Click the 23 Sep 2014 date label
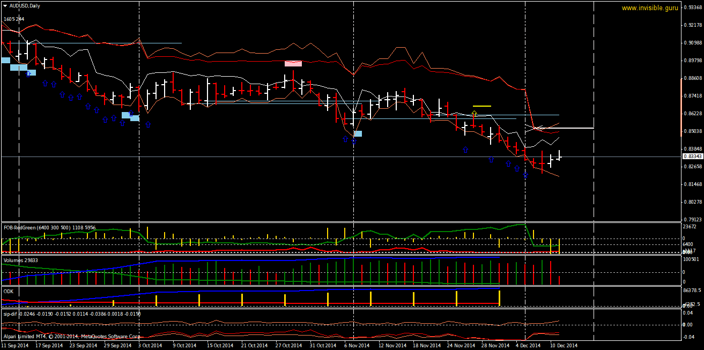 [83, 346]
